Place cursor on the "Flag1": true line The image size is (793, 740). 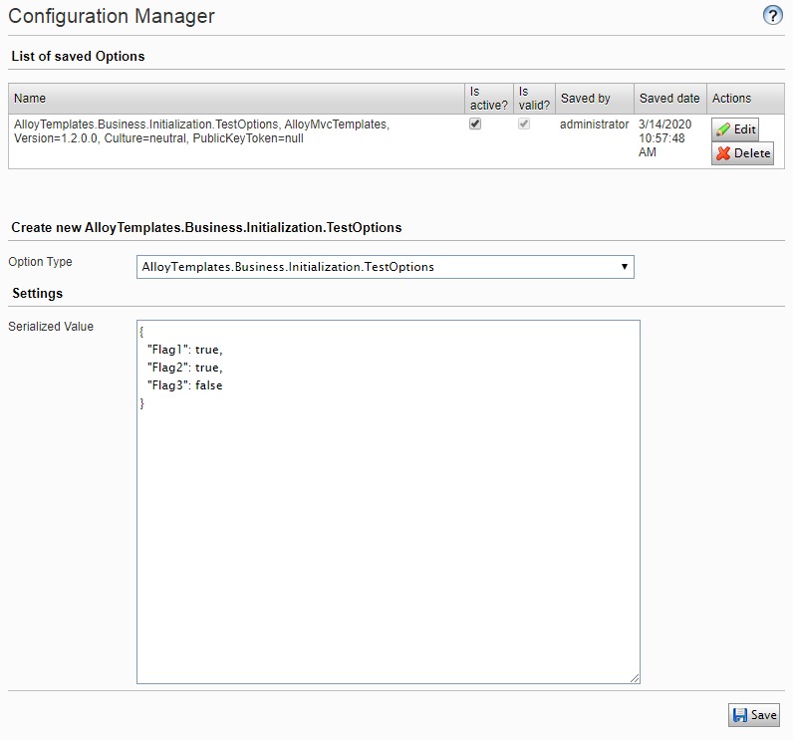point(184,350)
